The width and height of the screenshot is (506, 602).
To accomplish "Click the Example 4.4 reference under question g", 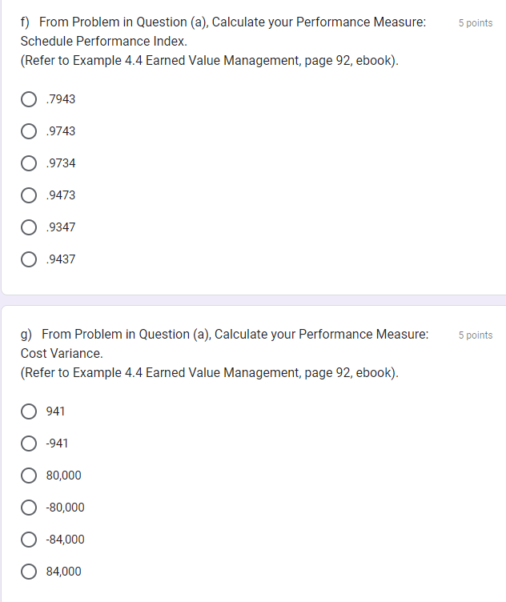I will tap(210, 372).
